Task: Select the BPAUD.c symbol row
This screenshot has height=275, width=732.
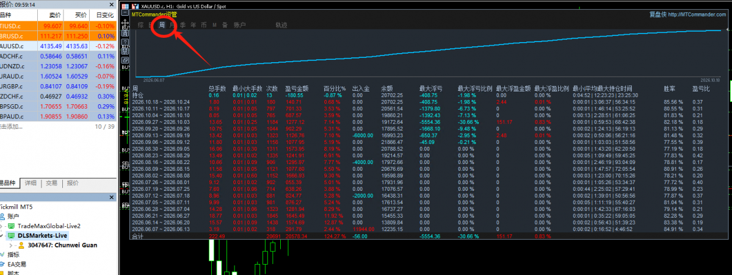Action: pos(58,116)
